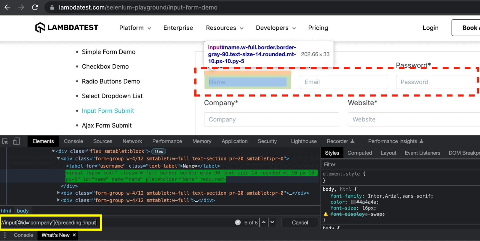Go to next search result arrow
This screenshot has width=480, height=241.
(272, 222)
